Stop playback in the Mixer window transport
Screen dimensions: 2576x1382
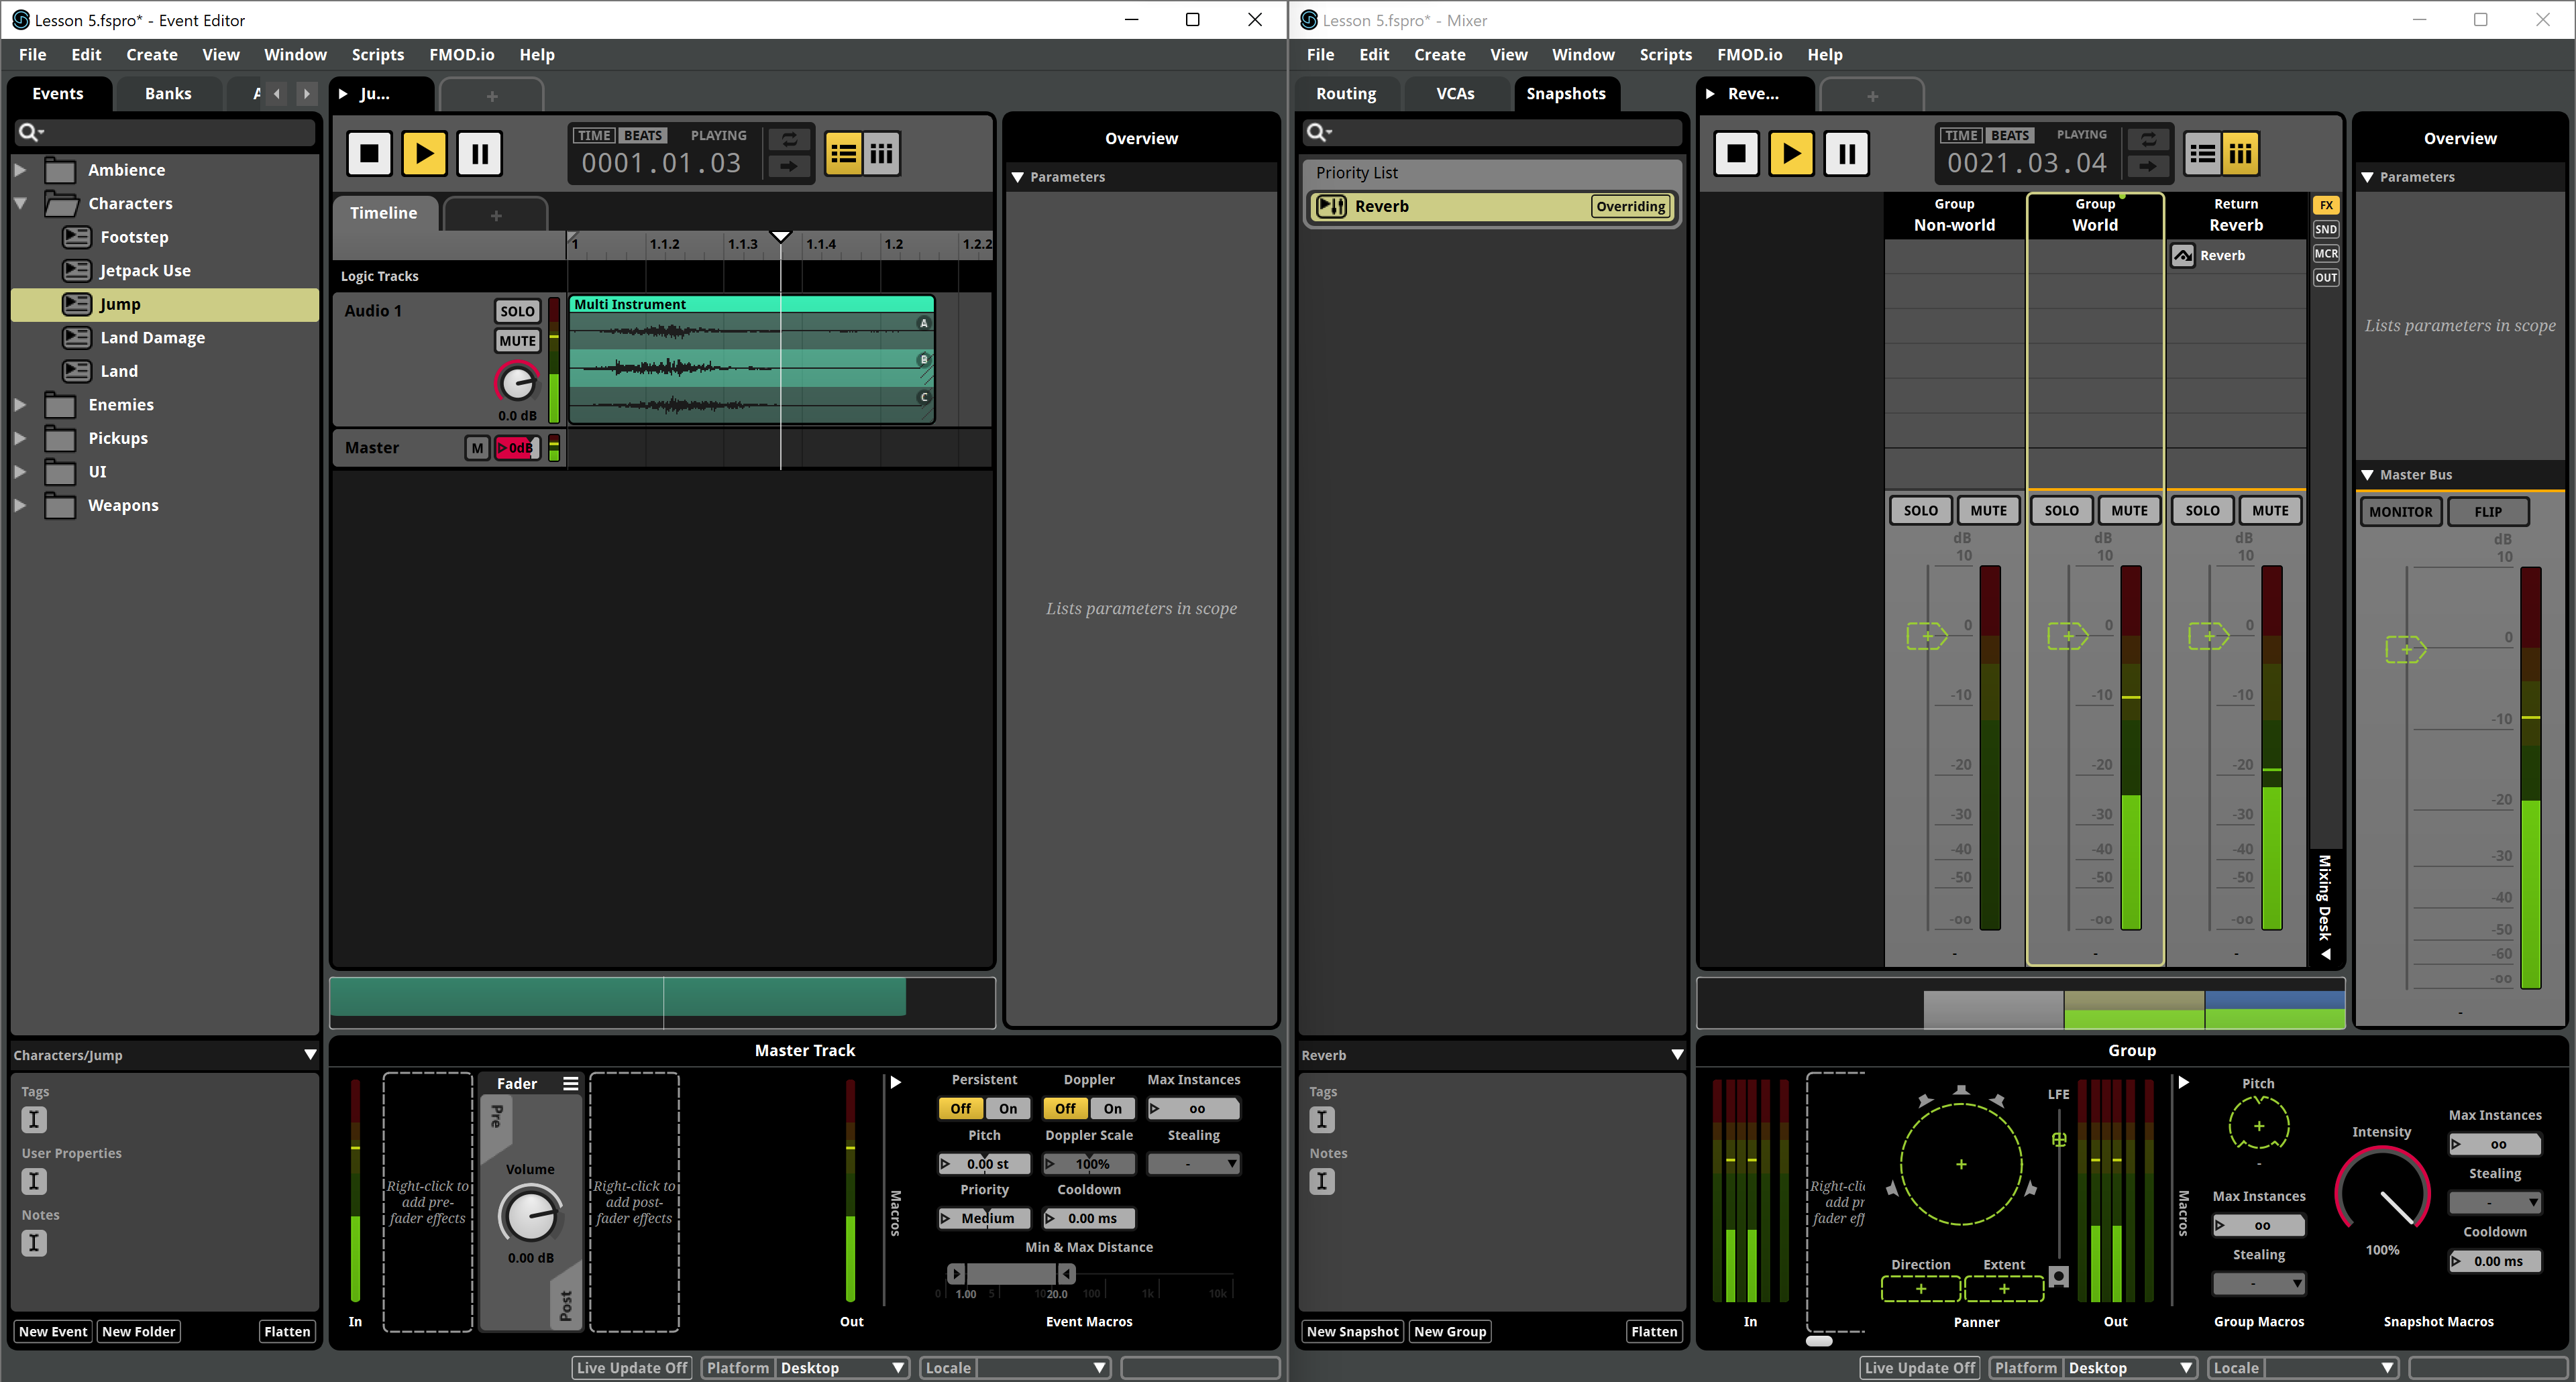pos(1736,154)
